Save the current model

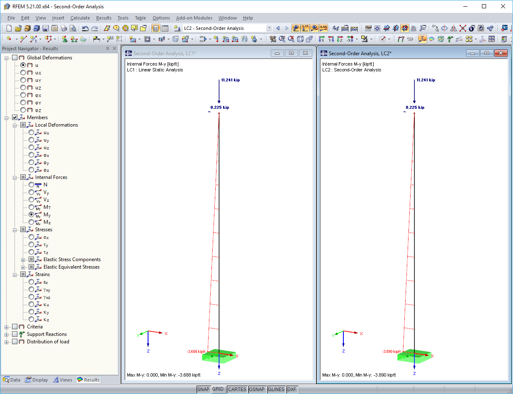46,28
